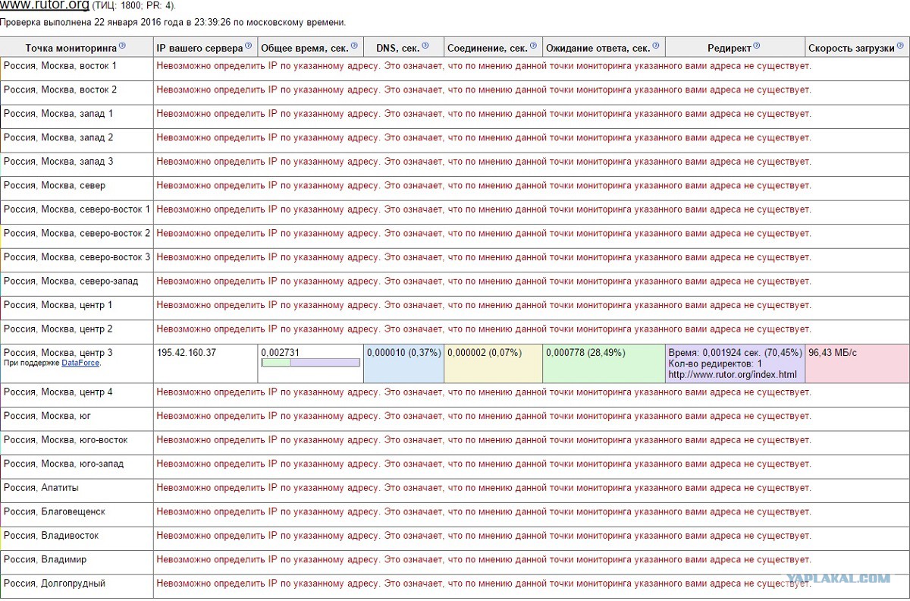Click error message in восток 1 row
This screenshot has height=601, width=910.
point(484,66)
